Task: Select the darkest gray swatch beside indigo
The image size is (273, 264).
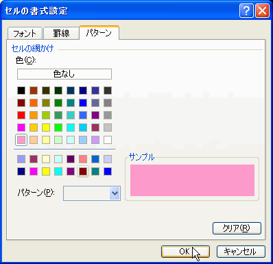Action: click(x=108, y=91)
